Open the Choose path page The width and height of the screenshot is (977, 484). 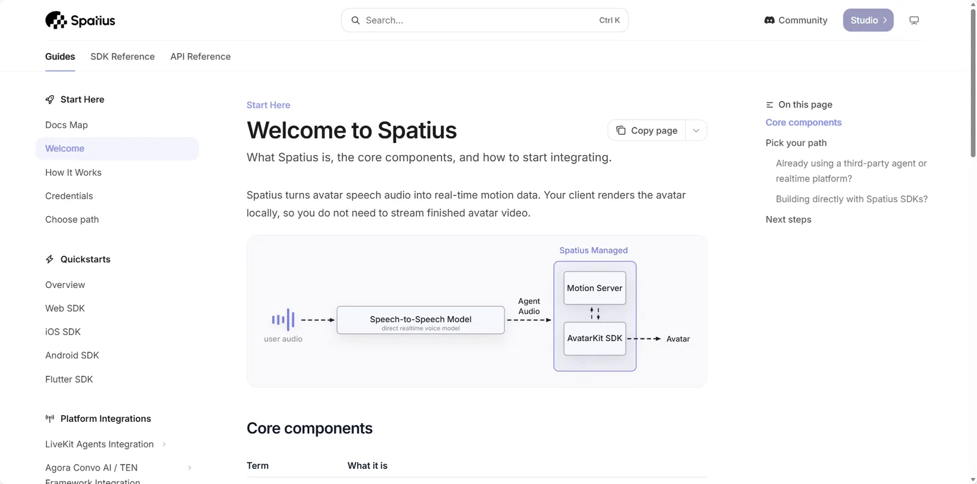pyautogui.click(x=72, y=220)
